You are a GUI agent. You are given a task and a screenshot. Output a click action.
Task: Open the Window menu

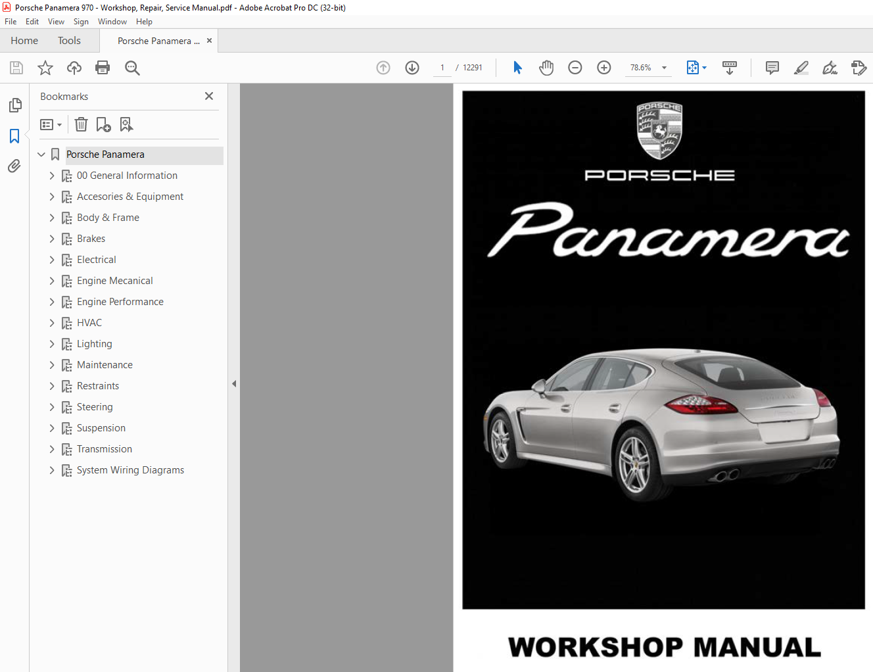pyautogui.click(x=112, y=22)
